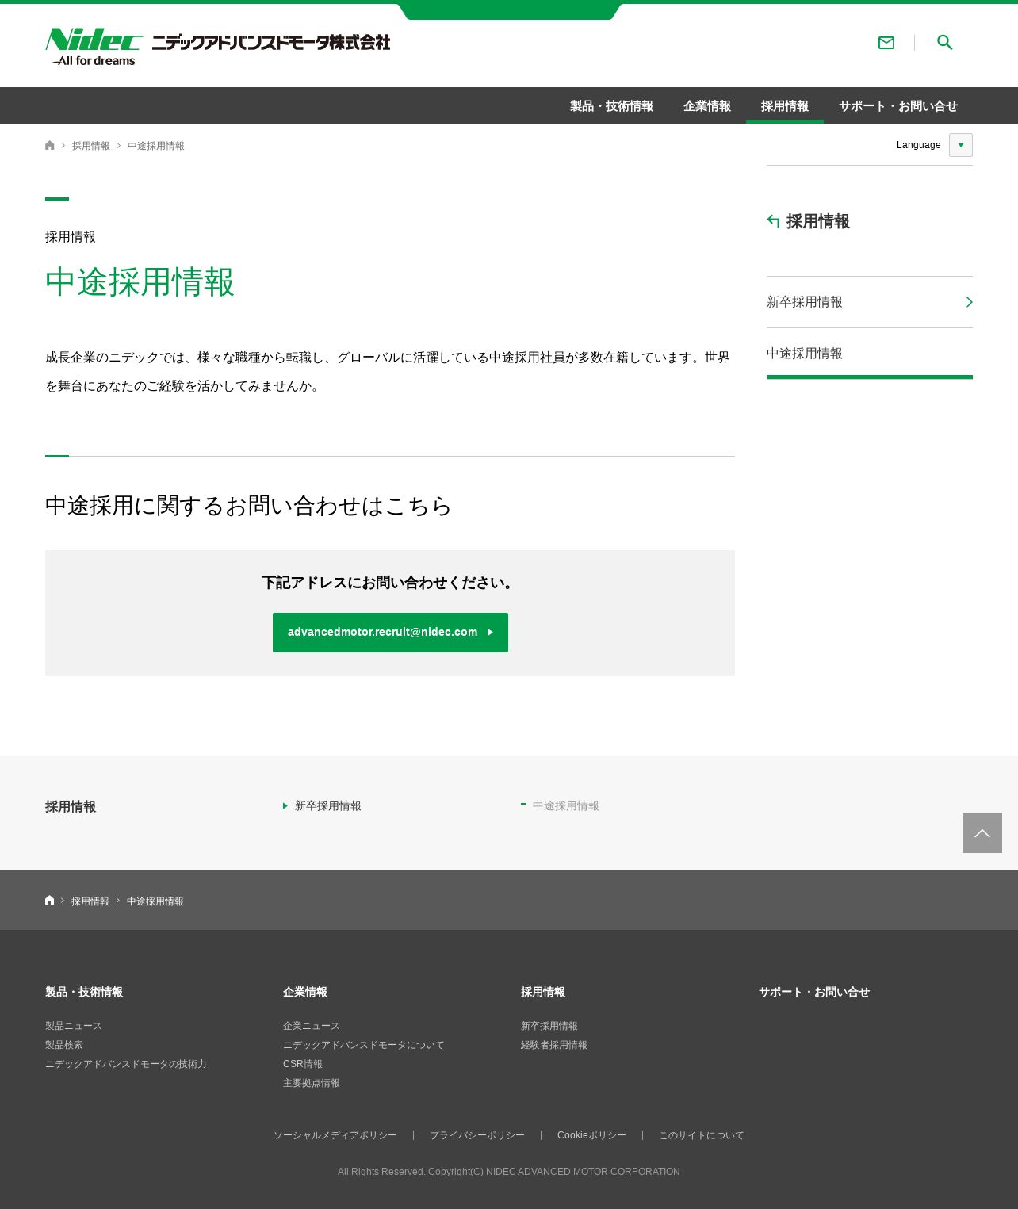Open プライバシーポリシー link
Image resolution: width=1018 pixels, height=1209 pixels.
tap(477, 1135)
